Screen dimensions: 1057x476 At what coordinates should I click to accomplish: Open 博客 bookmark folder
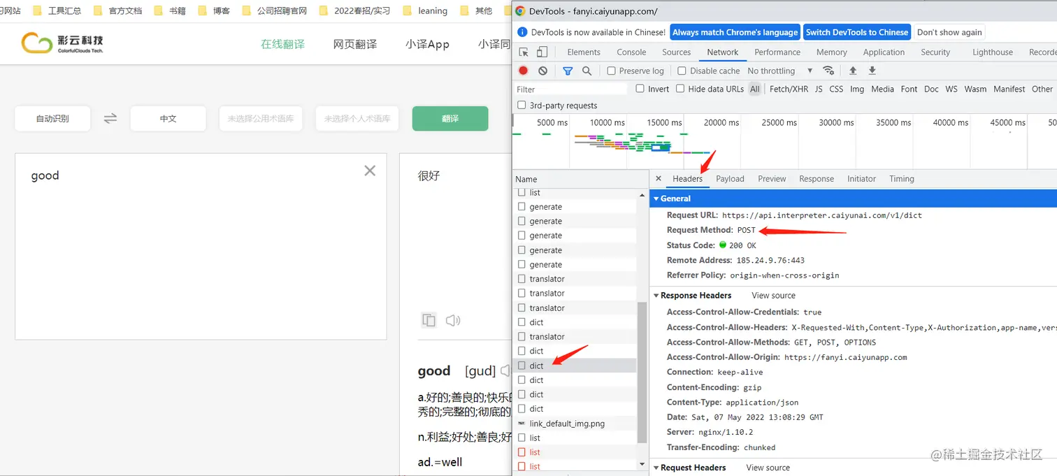(x=214, y=10)
